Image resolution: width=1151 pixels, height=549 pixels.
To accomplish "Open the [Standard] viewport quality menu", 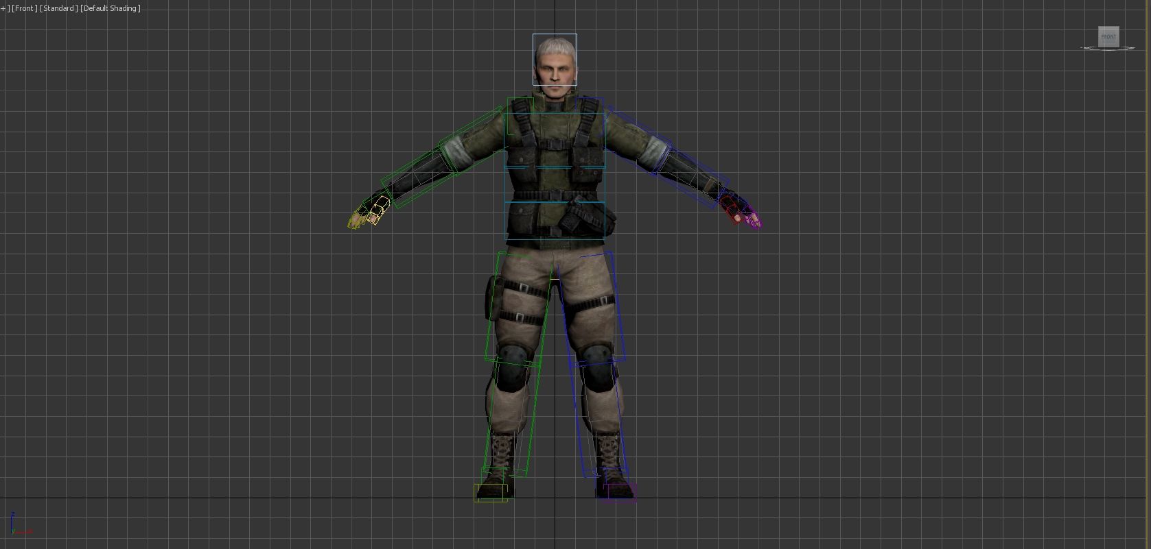I will click(x=59, y=8).
